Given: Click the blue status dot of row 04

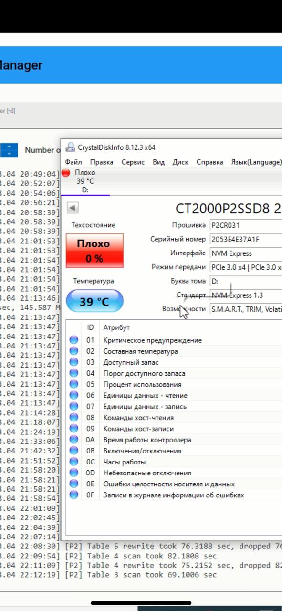Looking at the screenshot, I should [74, 373].
